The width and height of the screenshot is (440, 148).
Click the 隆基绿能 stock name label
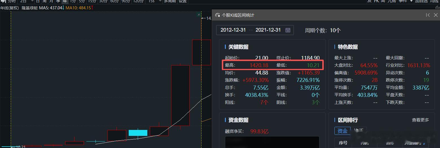[x=30, y=8]
